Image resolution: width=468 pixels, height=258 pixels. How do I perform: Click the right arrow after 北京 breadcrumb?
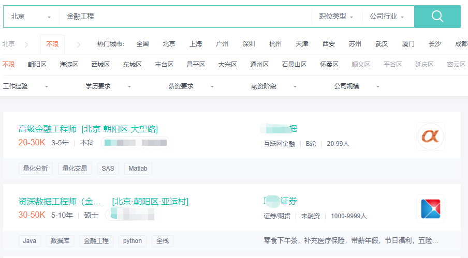point(26,44)
